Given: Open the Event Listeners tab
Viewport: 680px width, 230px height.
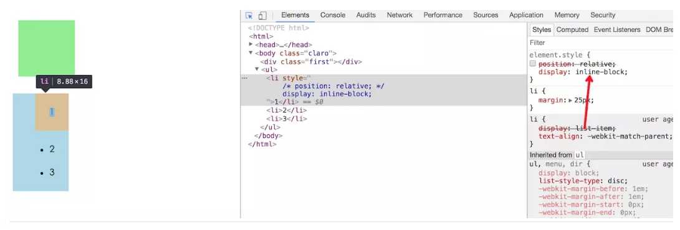Looking at the screenshot, I should [616, 30].
